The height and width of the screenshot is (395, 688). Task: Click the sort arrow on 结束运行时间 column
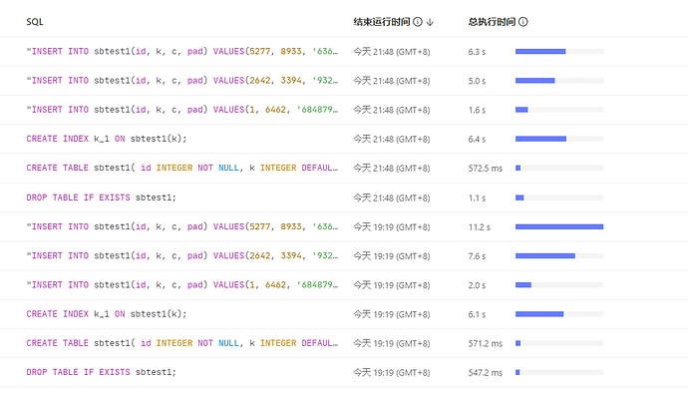click(430, 22)
